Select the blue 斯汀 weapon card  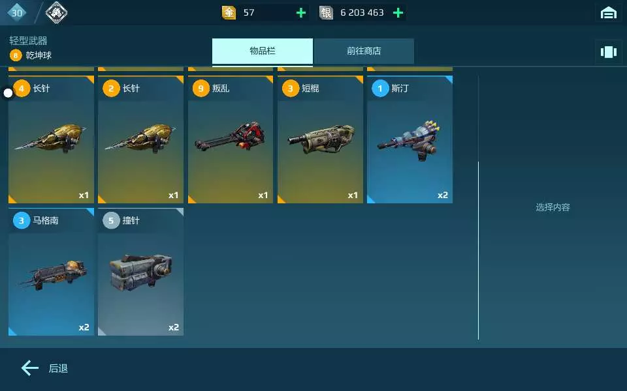click(x=410, y=139)
